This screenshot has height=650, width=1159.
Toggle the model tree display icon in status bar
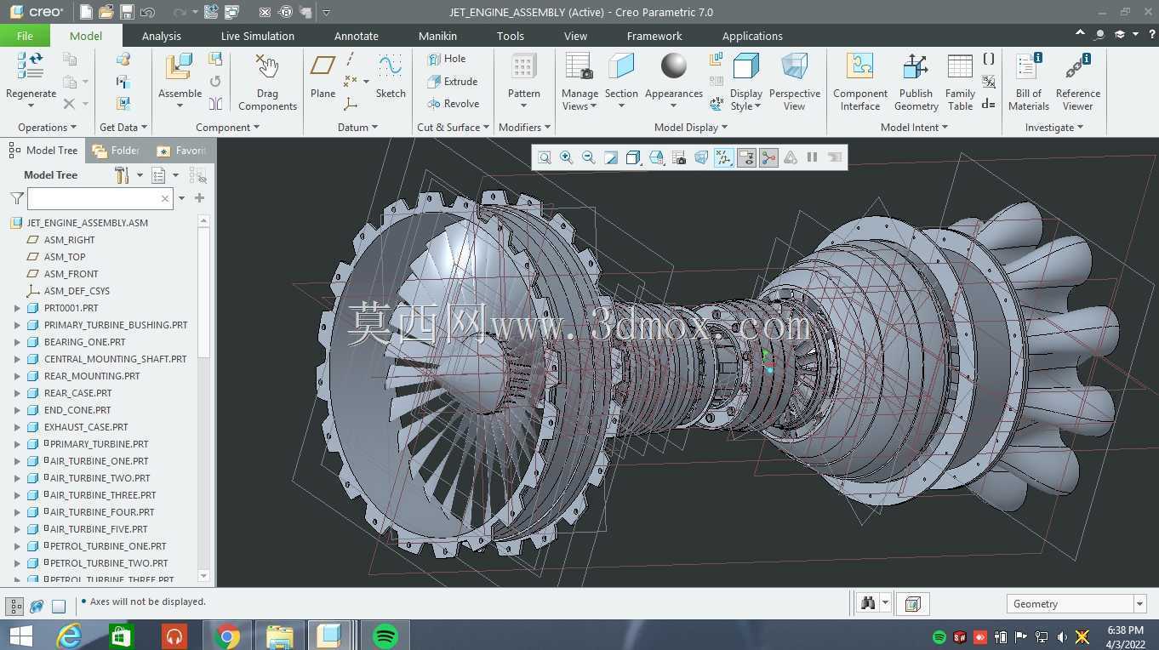click(14, 607)
